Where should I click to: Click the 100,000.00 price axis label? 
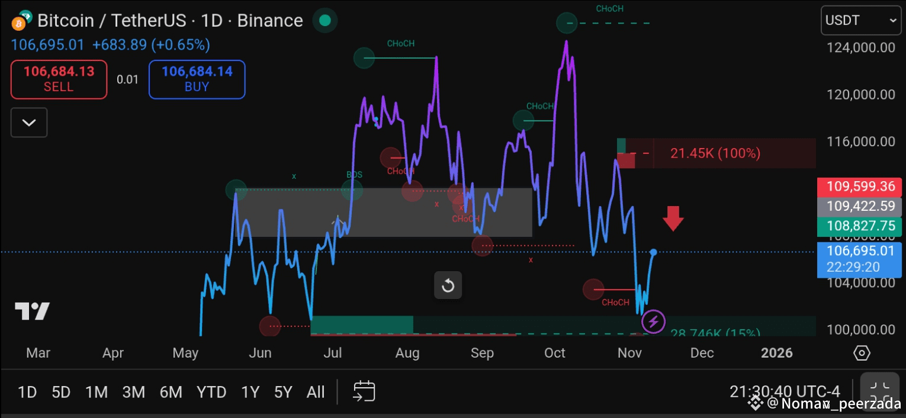(x=860, y=330)
